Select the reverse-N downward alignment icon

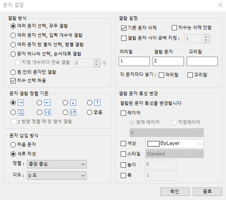point(47,113)
